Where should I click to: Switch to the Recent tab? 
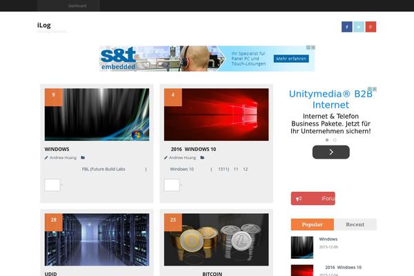(x=355, y=224)
